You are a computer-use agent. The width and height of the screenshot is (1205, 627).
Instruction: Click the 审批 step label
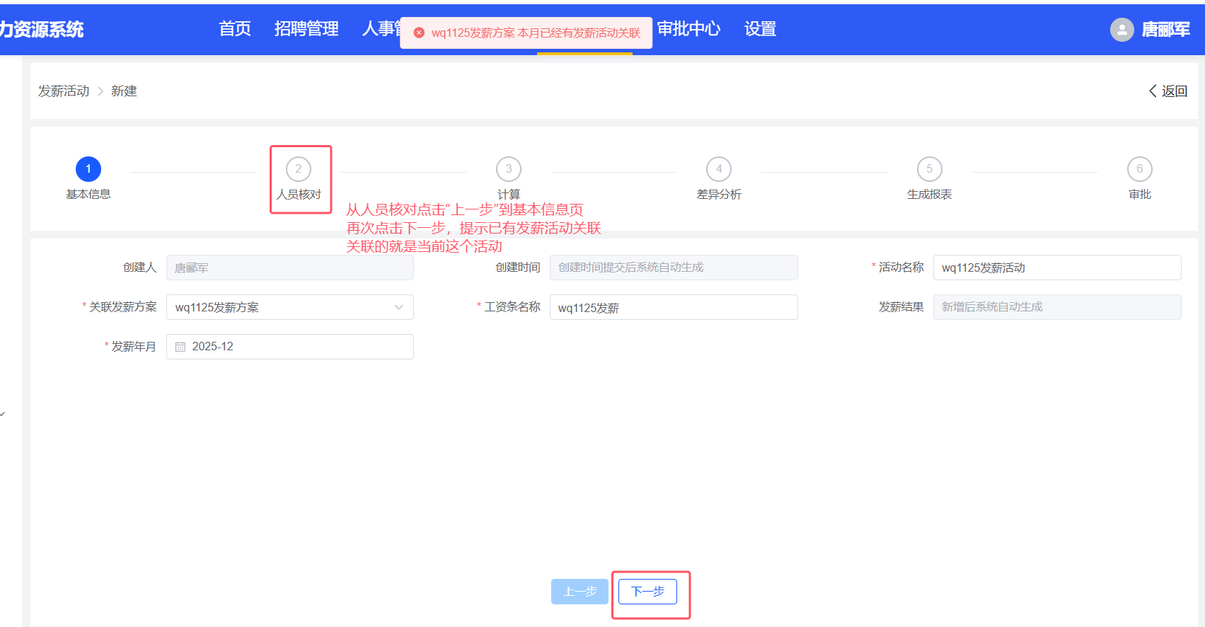click(1140, 195)
